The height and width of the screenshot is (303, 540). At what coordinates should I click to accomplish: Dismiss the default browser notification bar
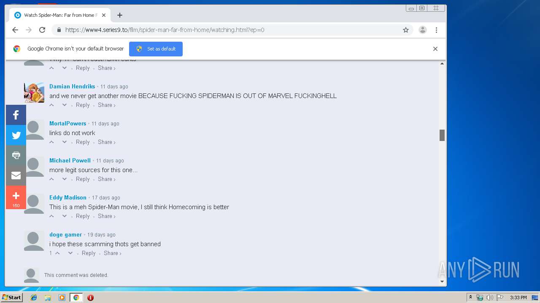(x=435, y=49)
